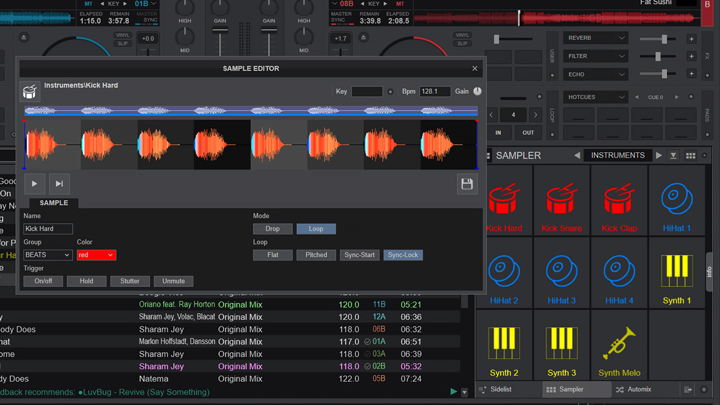Screen dimensions: 720x405
Task: Save the sample with the disk icon
Action: (467, 184)
